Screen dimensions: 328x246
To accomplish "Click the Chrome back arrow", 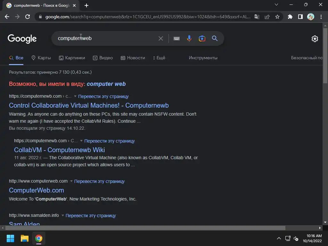I will [x=7, y=17].
